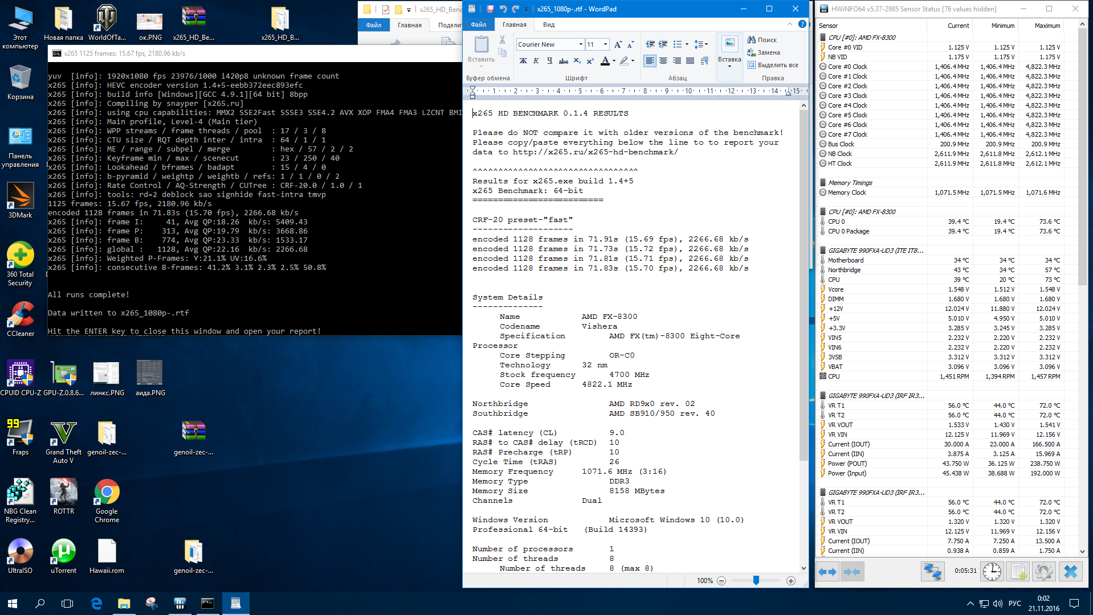This screenshot has width=1093, height=615.
Task: Click the WordPad save icon in title bar
Action: point(490,9)
